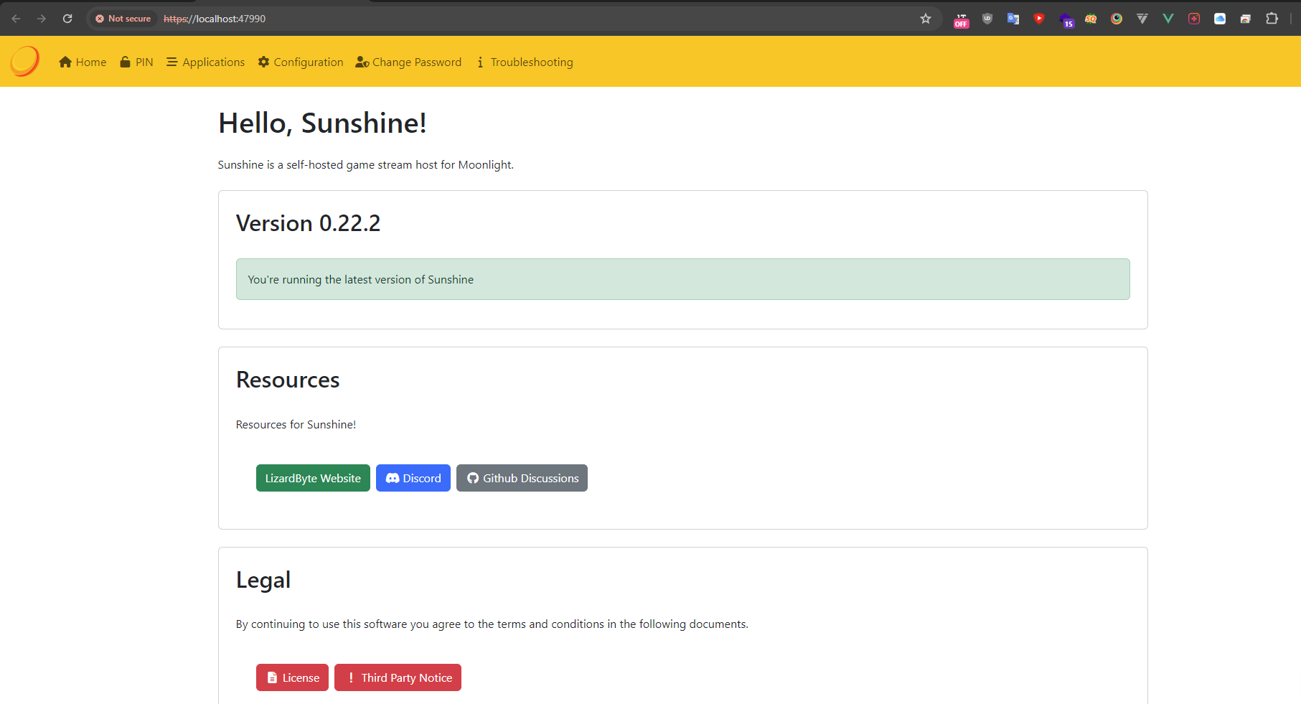1301x704 pixels.
Task: View the Third Party Notice
Action: pos(398,677)
